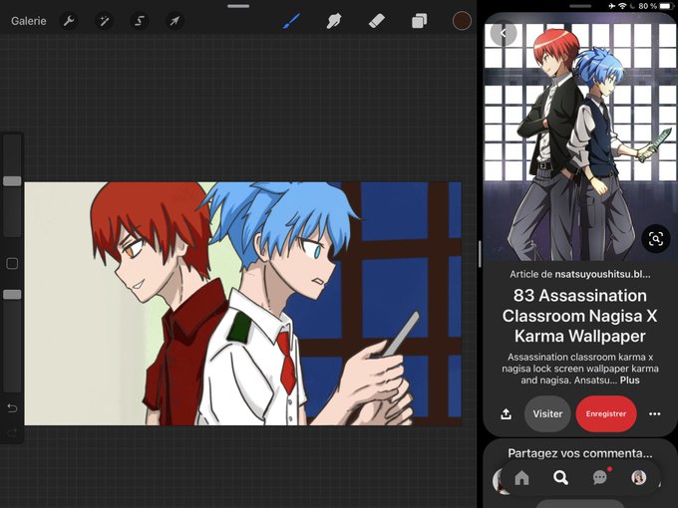This screenshot has height=508, width=678.
Task: Open the Actions wrench menu
Action: click(x=69, y=21)
